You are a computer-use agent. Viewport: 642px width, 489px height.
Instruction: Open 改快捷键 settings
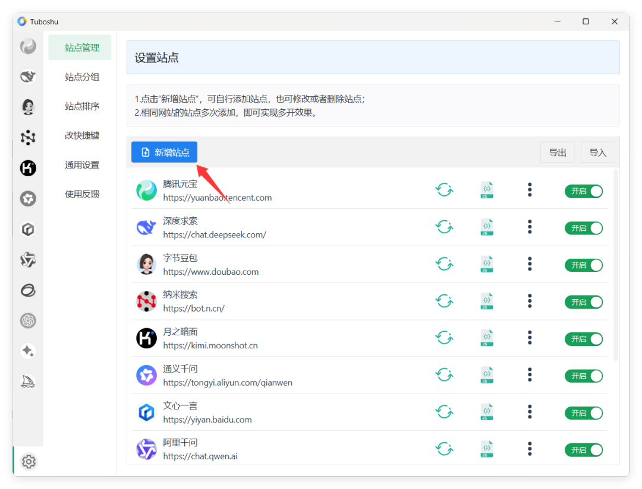point(82,135)
